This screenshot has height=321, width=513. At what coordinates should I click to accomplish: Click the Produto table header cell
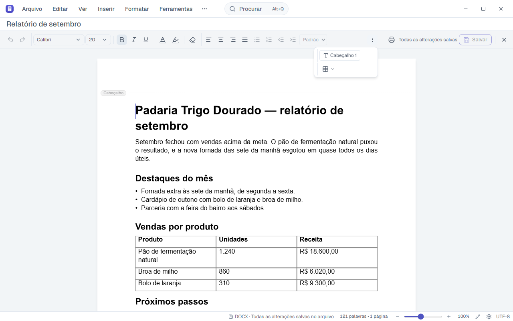[x=176, y=242]
